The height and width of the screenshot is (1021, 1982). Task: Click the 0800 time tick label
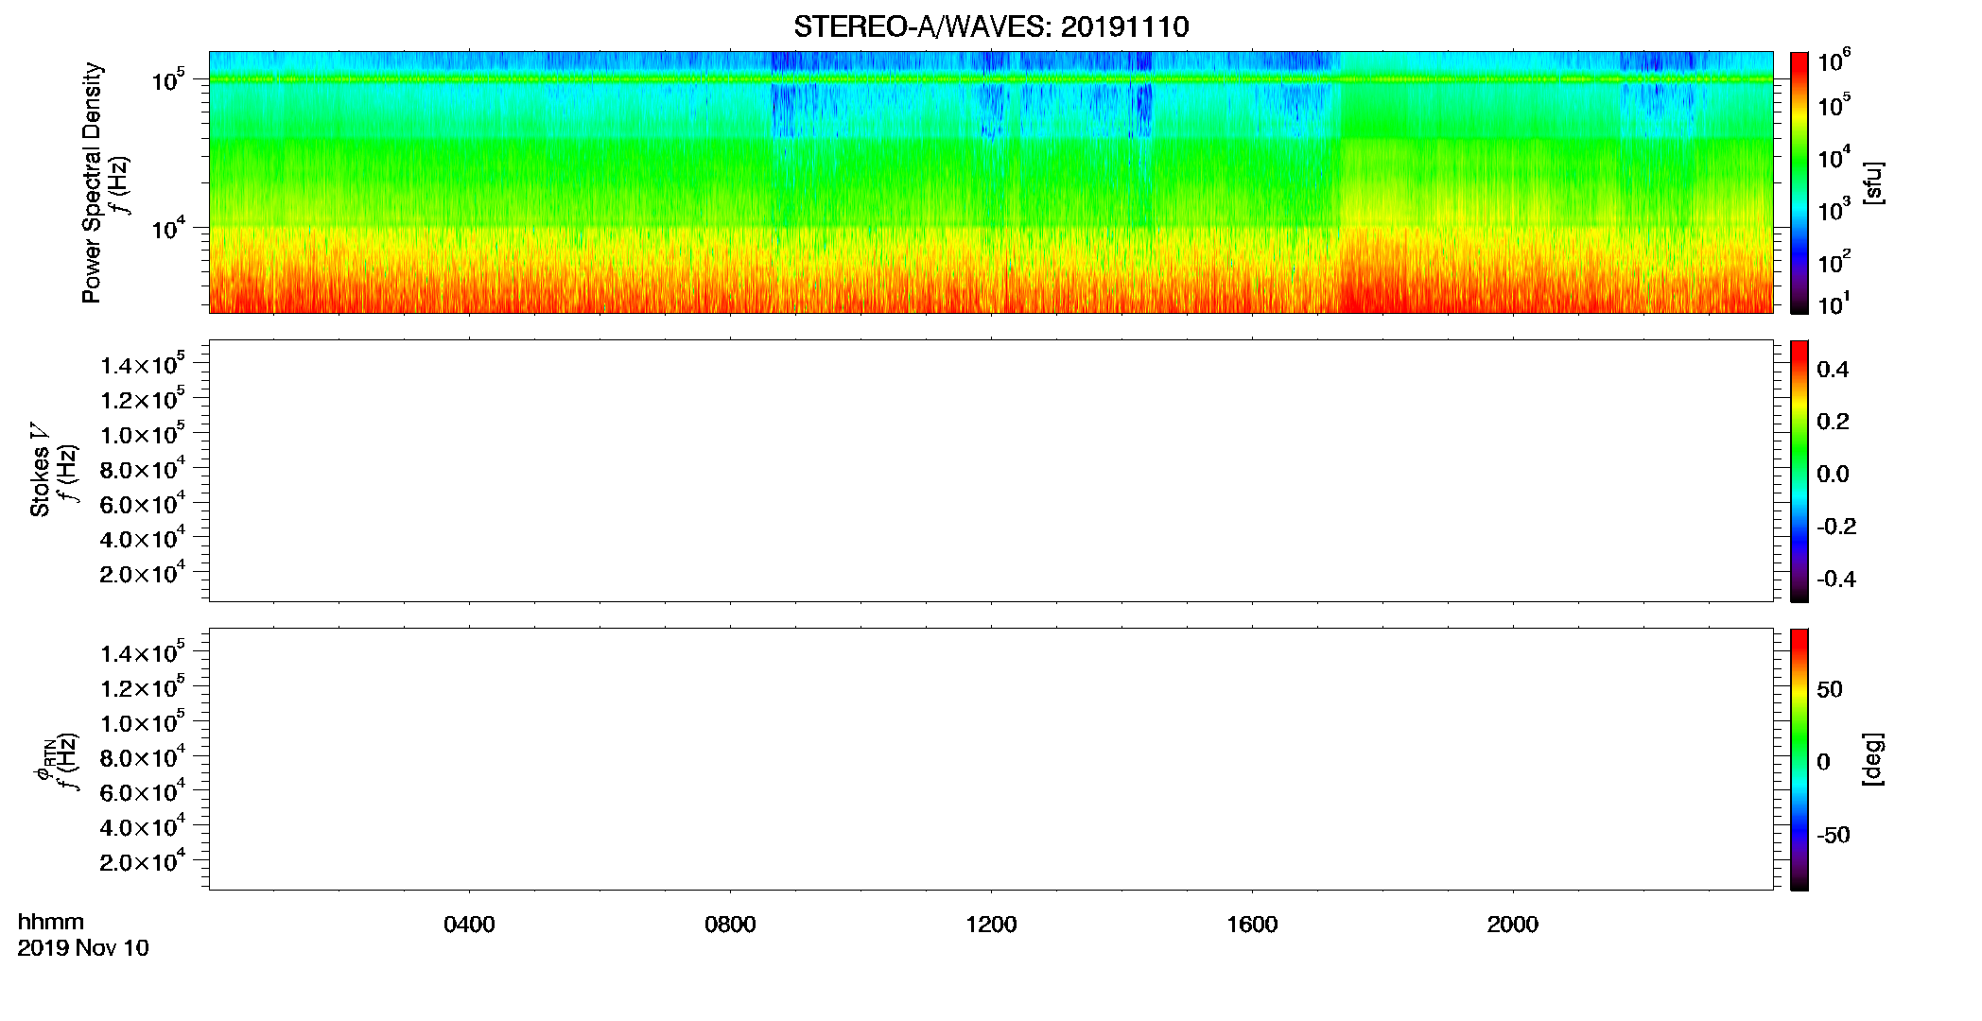point(730,925)
